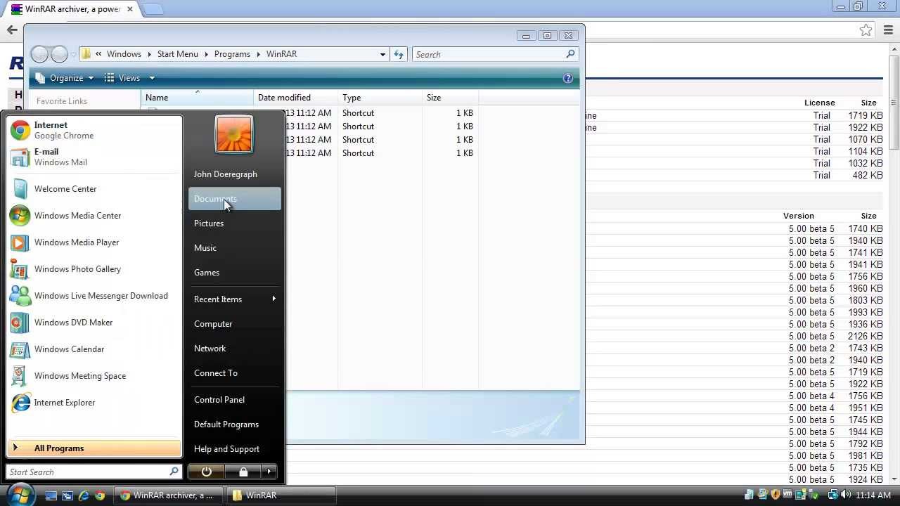The image size is (900, 506).
Task: Sort by Name column header
Action: point(197,98)
